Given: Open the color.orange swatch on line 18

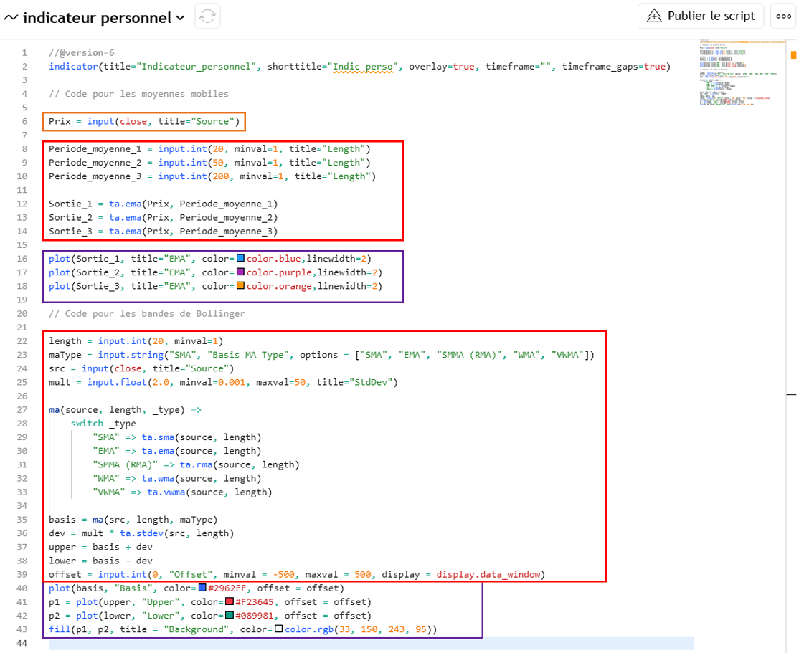Looking at the screenshot, I should 241,286.
